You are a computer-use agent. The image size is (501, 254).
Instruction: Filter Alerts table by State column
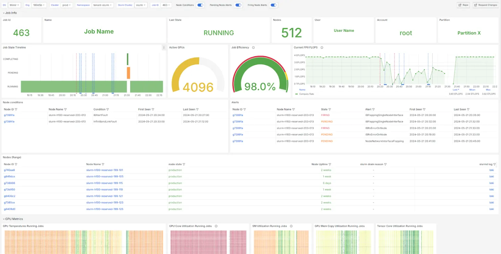[329, 109]
